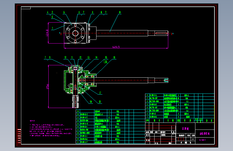
Task: Click balloon label 15 on section view
Action: (x=106, y=57)
